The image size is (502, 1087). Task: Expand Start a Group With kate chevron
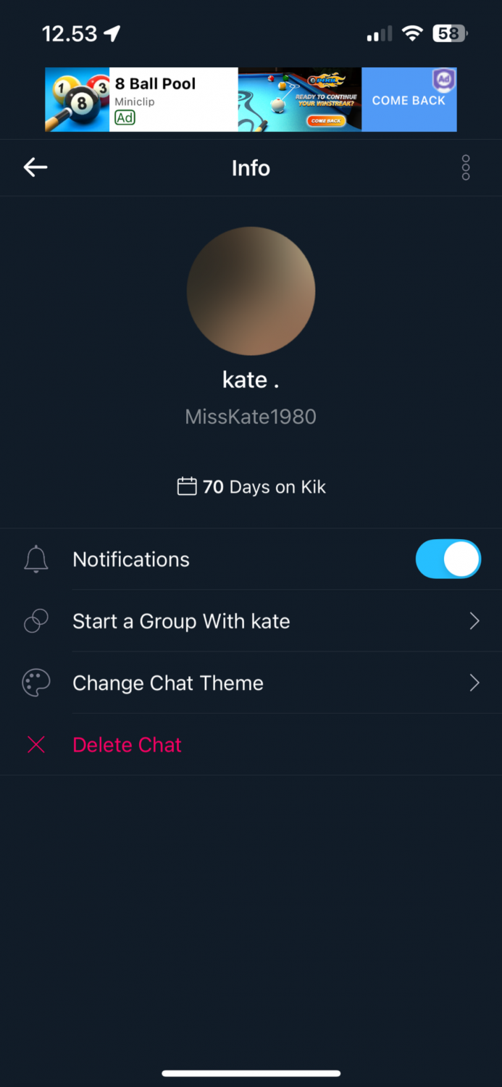[474, 621]
